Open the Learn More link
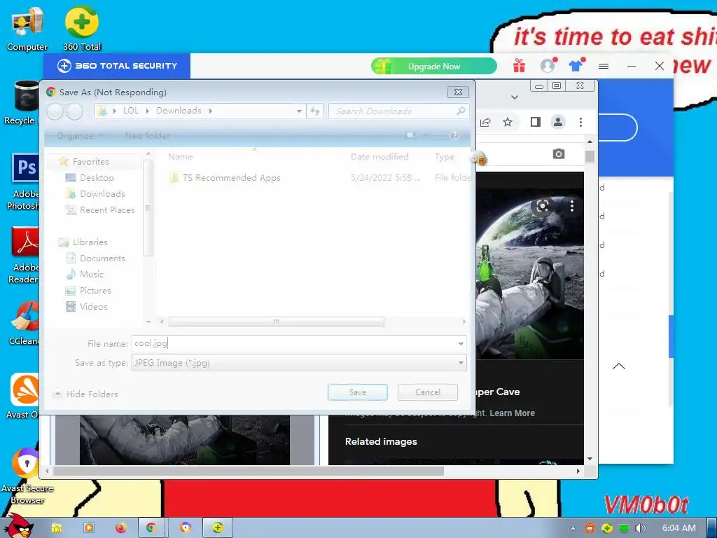The image size is (717, 538). pyautogui.click(x=512, y=413)
